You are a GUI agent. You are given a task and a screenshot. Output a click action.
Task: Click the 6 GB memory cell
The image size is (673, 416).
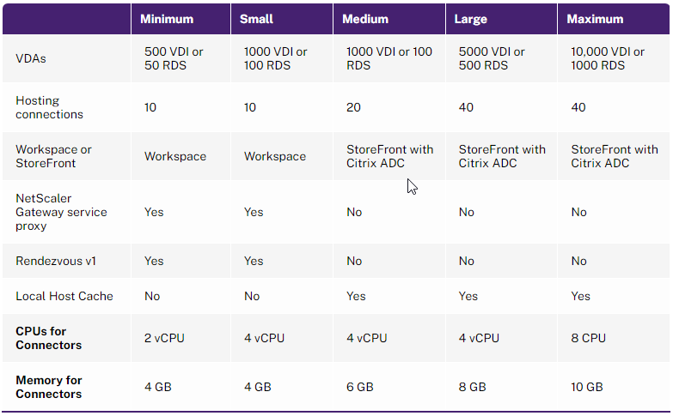[x=359, y=387]
